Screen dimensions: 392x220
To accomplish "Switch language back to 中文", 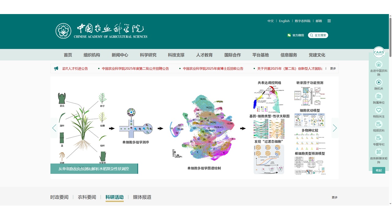I will pyautogui.click(x=271, y=21).
